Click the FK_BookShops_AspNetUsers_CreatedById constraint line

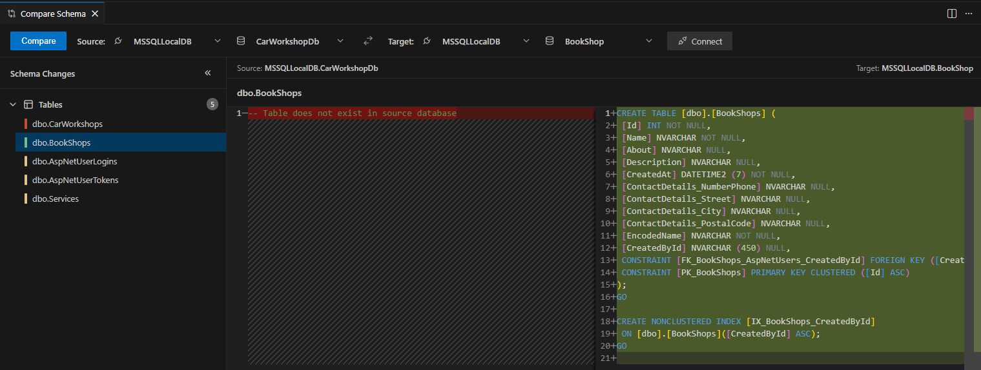(793, 260)
